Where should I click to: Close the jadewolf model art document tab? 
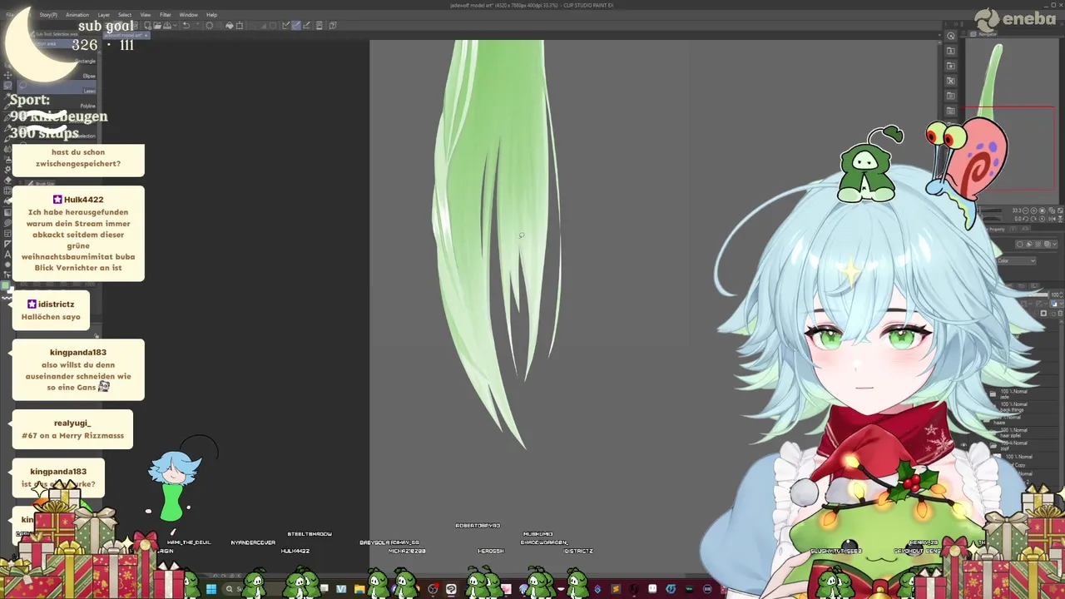click(146, 35)
